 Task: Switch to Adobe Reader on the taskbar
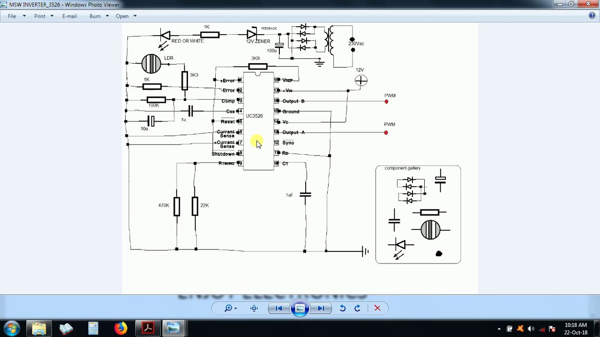(148, 328)
